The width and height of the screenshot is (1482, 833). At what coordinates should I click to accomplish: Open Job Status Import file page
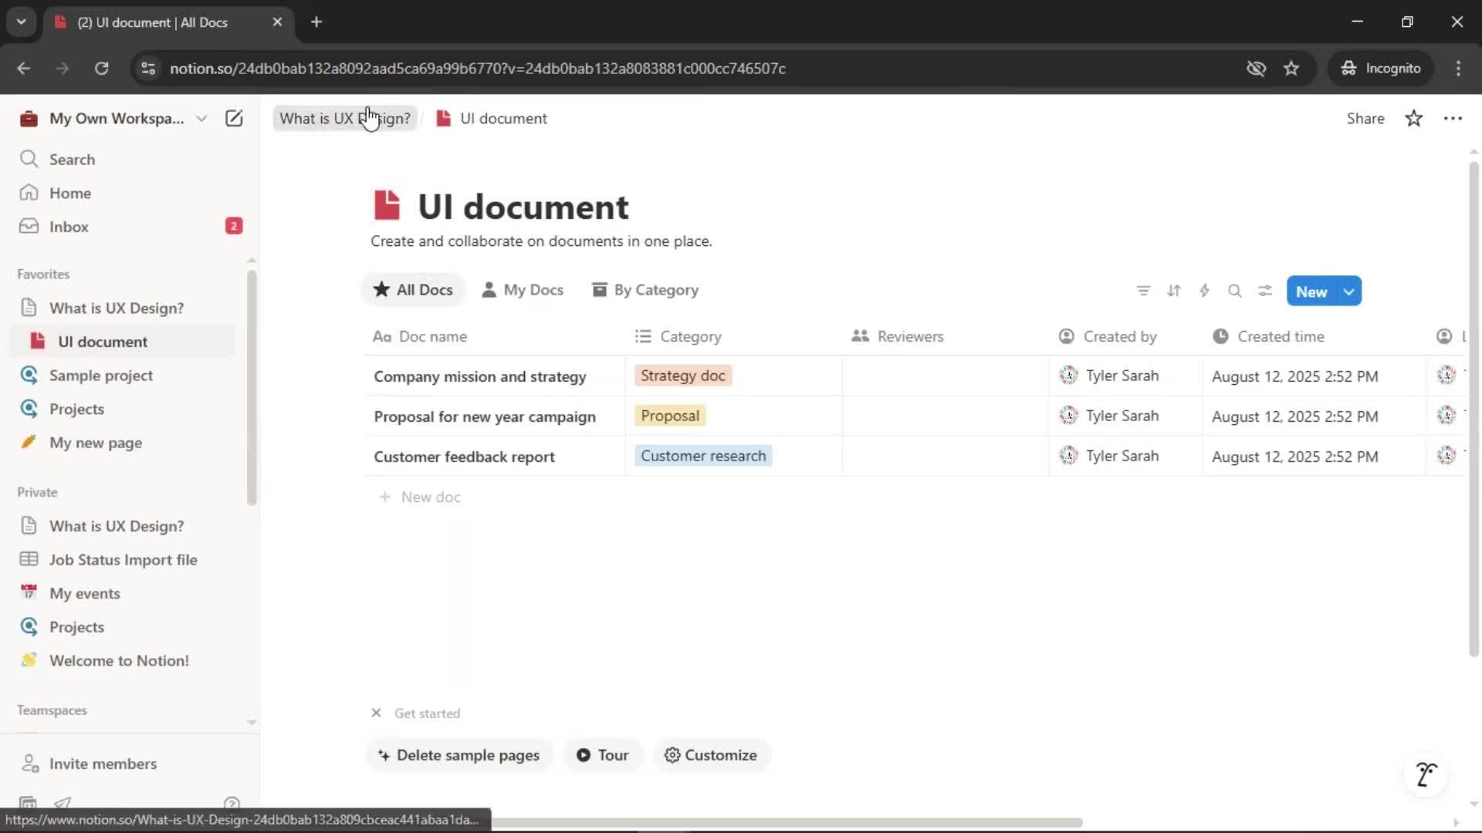[x=123, y=560]
